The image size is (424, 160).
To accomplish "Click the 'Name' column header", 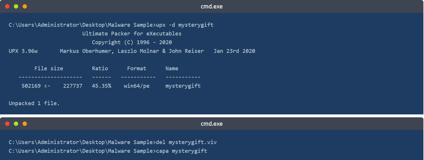I will (172, 69).
